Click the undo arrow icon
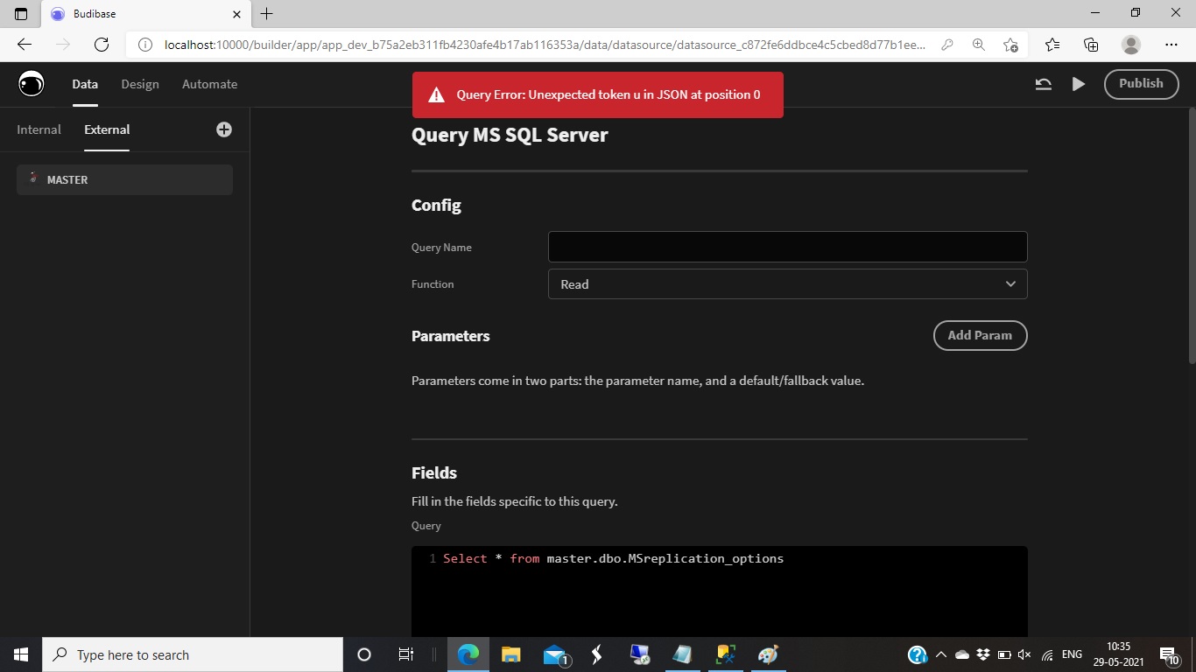 pos(1042,84)
